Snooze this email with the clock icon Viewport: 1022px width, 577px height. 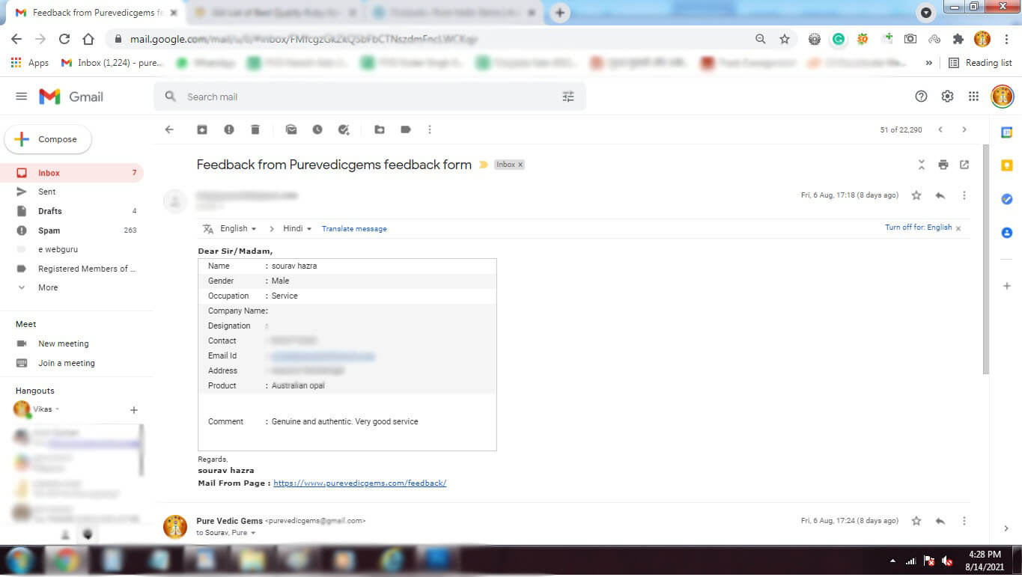(317, 129)
